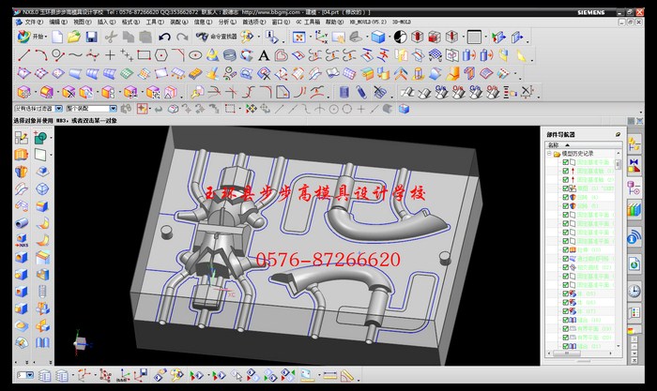Open the 文件(F) menu
This screenshot has height=391, width=657.
tap(33, 21)
